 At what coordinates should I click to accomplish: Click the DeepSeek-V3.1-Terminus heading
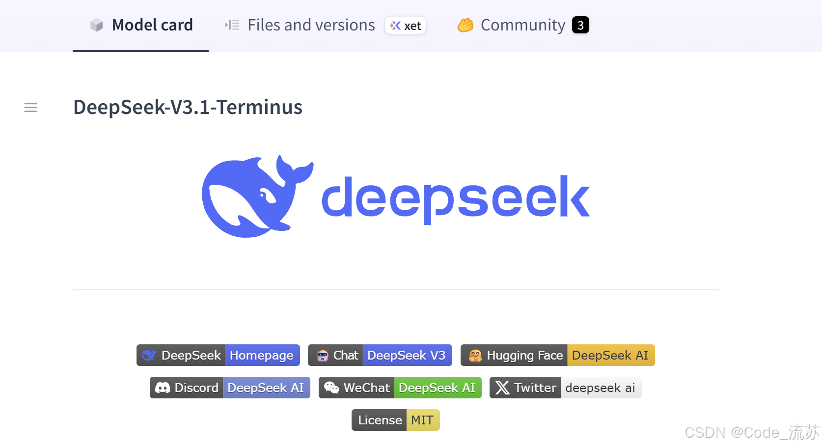[x=188, y=107]
